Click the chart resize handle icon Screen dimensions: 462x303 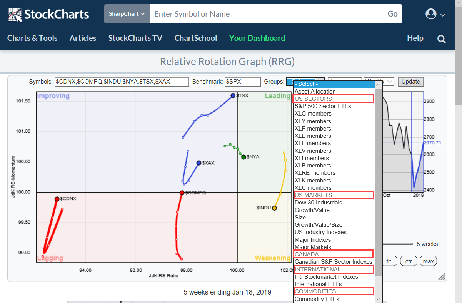tap(442, 276)
